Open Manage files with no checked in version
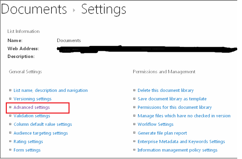The height and width of the screenshot is (159, 242). (184, 116)
